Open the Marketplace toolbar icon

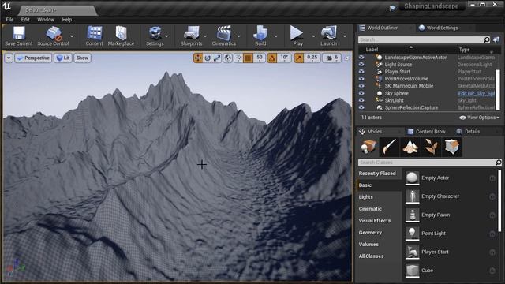tap(121, 33)
